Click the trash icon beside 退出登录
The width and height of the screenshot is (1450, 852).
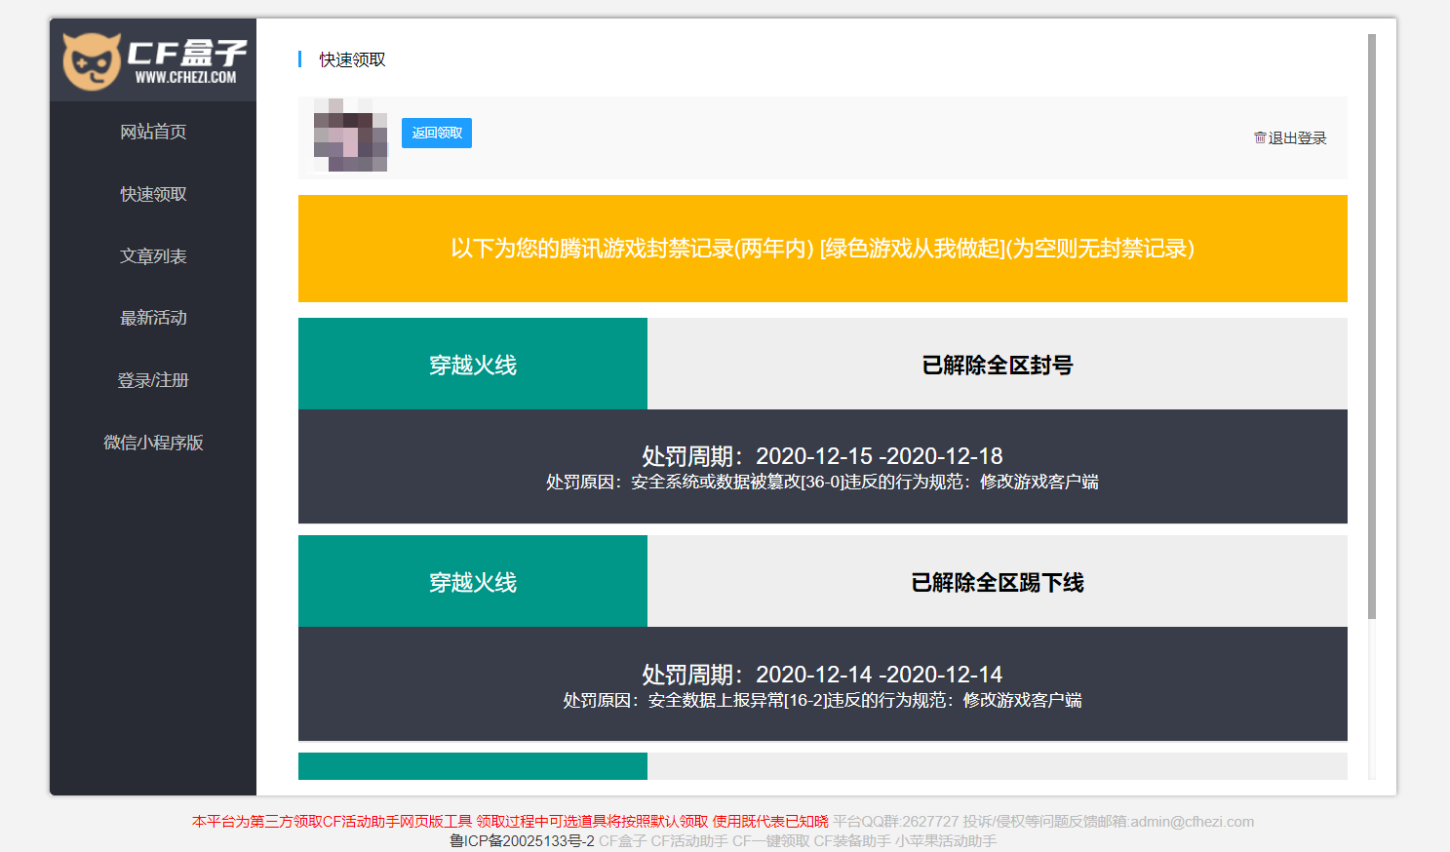click(x=1260, y=138)
